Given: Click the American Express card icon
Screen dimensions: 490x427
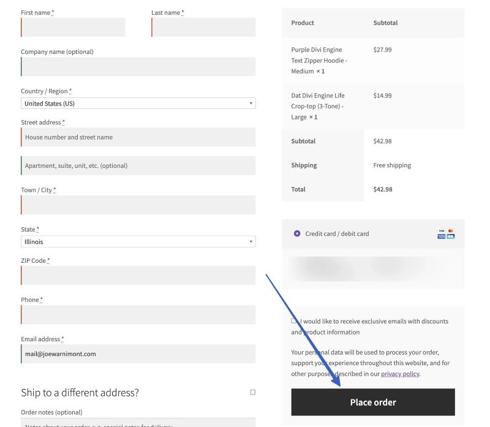Looking at the screenshot, I should pyautogui.click(x=441, y=236).
